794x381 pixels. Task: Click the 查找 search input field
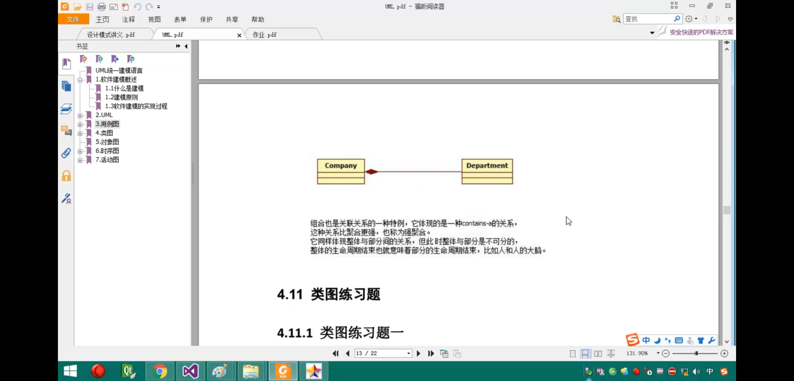648,19
